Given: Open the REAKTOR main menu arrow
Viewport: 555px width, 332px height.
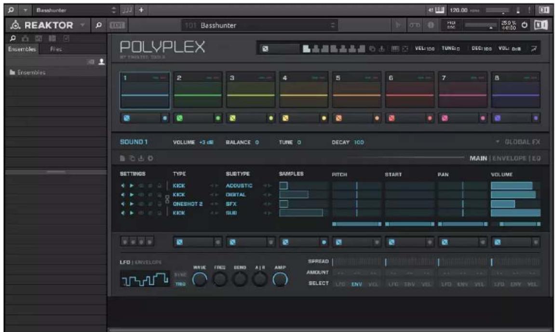Looking at the screenshot, I should tap(82, 25).
